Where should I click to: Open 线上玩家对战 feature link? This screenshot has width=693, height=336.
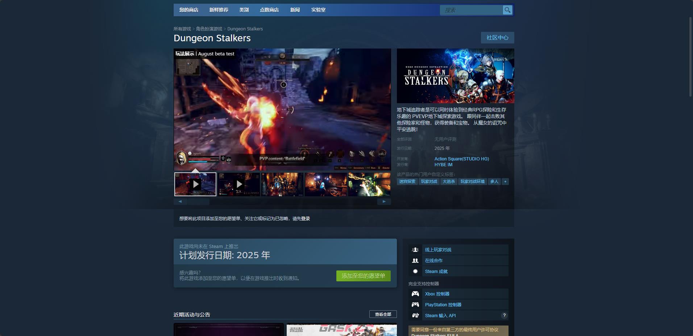coord(438,250)
